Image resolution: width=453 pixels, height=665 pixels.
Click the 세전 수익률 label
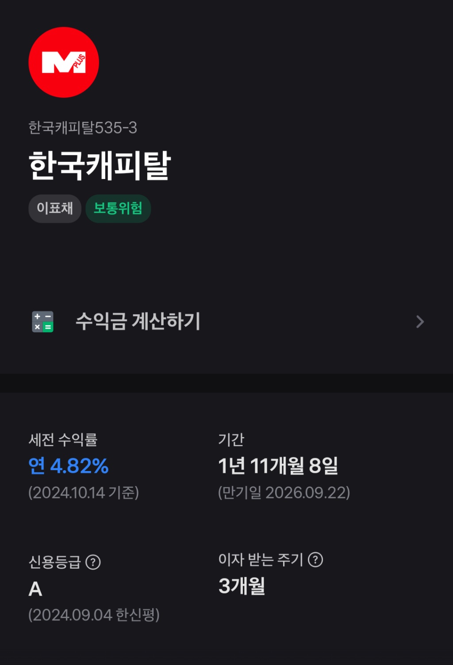[x=63, y=440]
